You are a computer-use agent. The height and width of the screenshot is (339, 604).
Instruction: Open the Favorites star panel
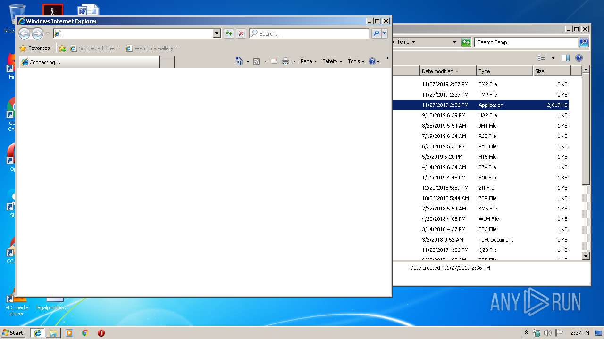click(23, 48)
